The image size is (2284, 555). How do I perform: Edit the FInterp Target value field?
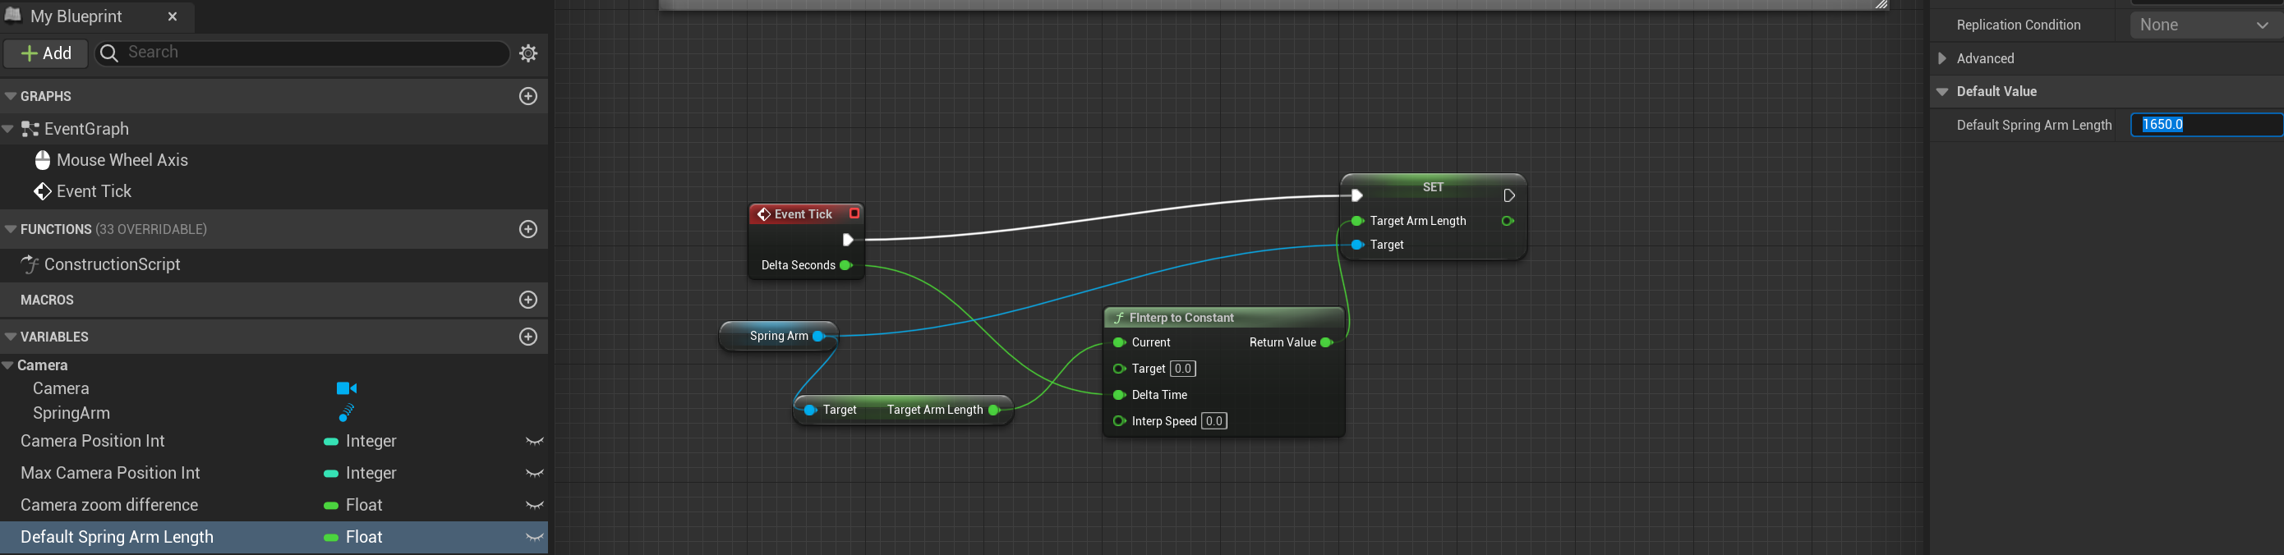1183,369
